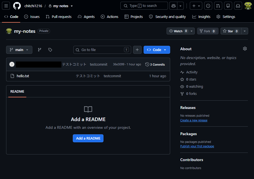Open the Copilot chat icon
The image size is (254, 179).
click(x=173, y=6)
